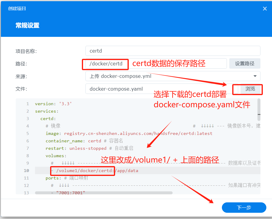Click the 路径 field showing /docker/certd

(x=156, y=64)
